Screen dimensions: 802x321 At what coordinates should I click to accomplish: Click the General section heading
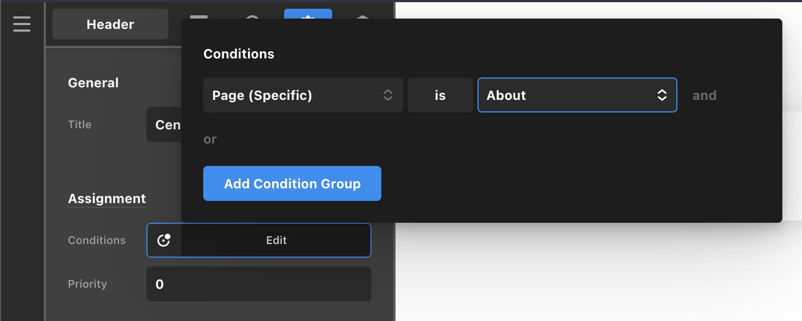pos(93,83)
